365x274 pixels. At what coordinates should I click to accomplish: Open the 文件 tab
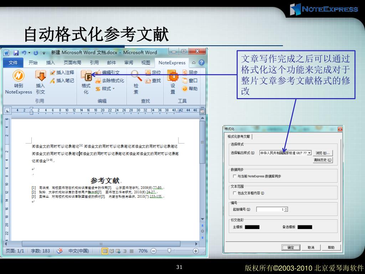tap(13, 62)
